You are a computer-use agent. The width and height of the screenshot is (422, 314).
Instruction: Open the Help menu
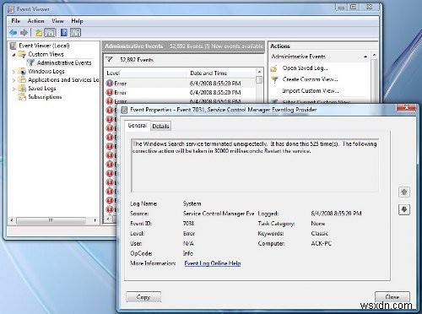point(77,21)
